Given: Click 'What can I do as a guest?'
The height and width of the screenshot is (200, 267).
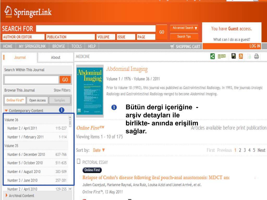Looking at the screenshot, I should point(232,40).
